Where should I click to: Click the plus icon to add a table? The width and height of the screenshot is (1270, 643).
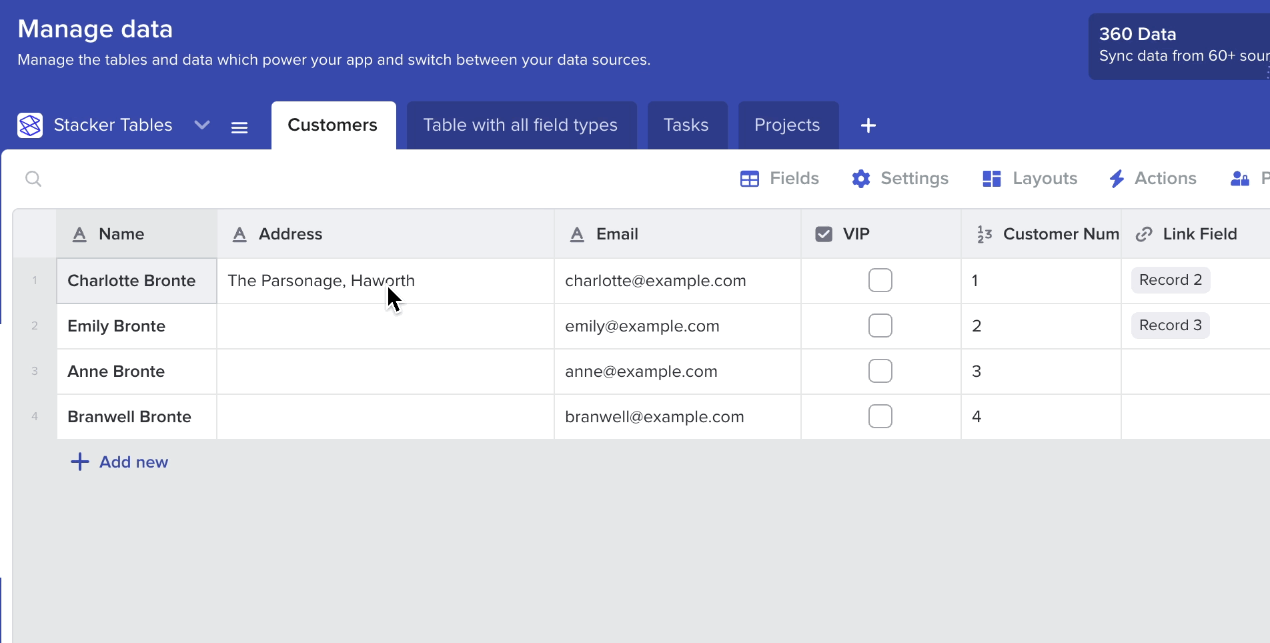(868, 125)
